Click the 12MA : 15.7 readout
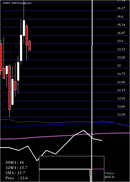The height and width of the screenshot is (182, 130). 16,168
